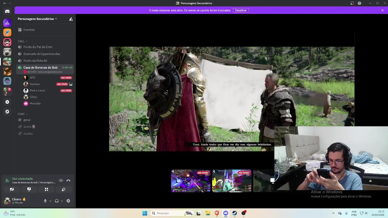The image size is (388, 218).
Task: Open File Explorer in the taskbar
Action: pos(208,213)
